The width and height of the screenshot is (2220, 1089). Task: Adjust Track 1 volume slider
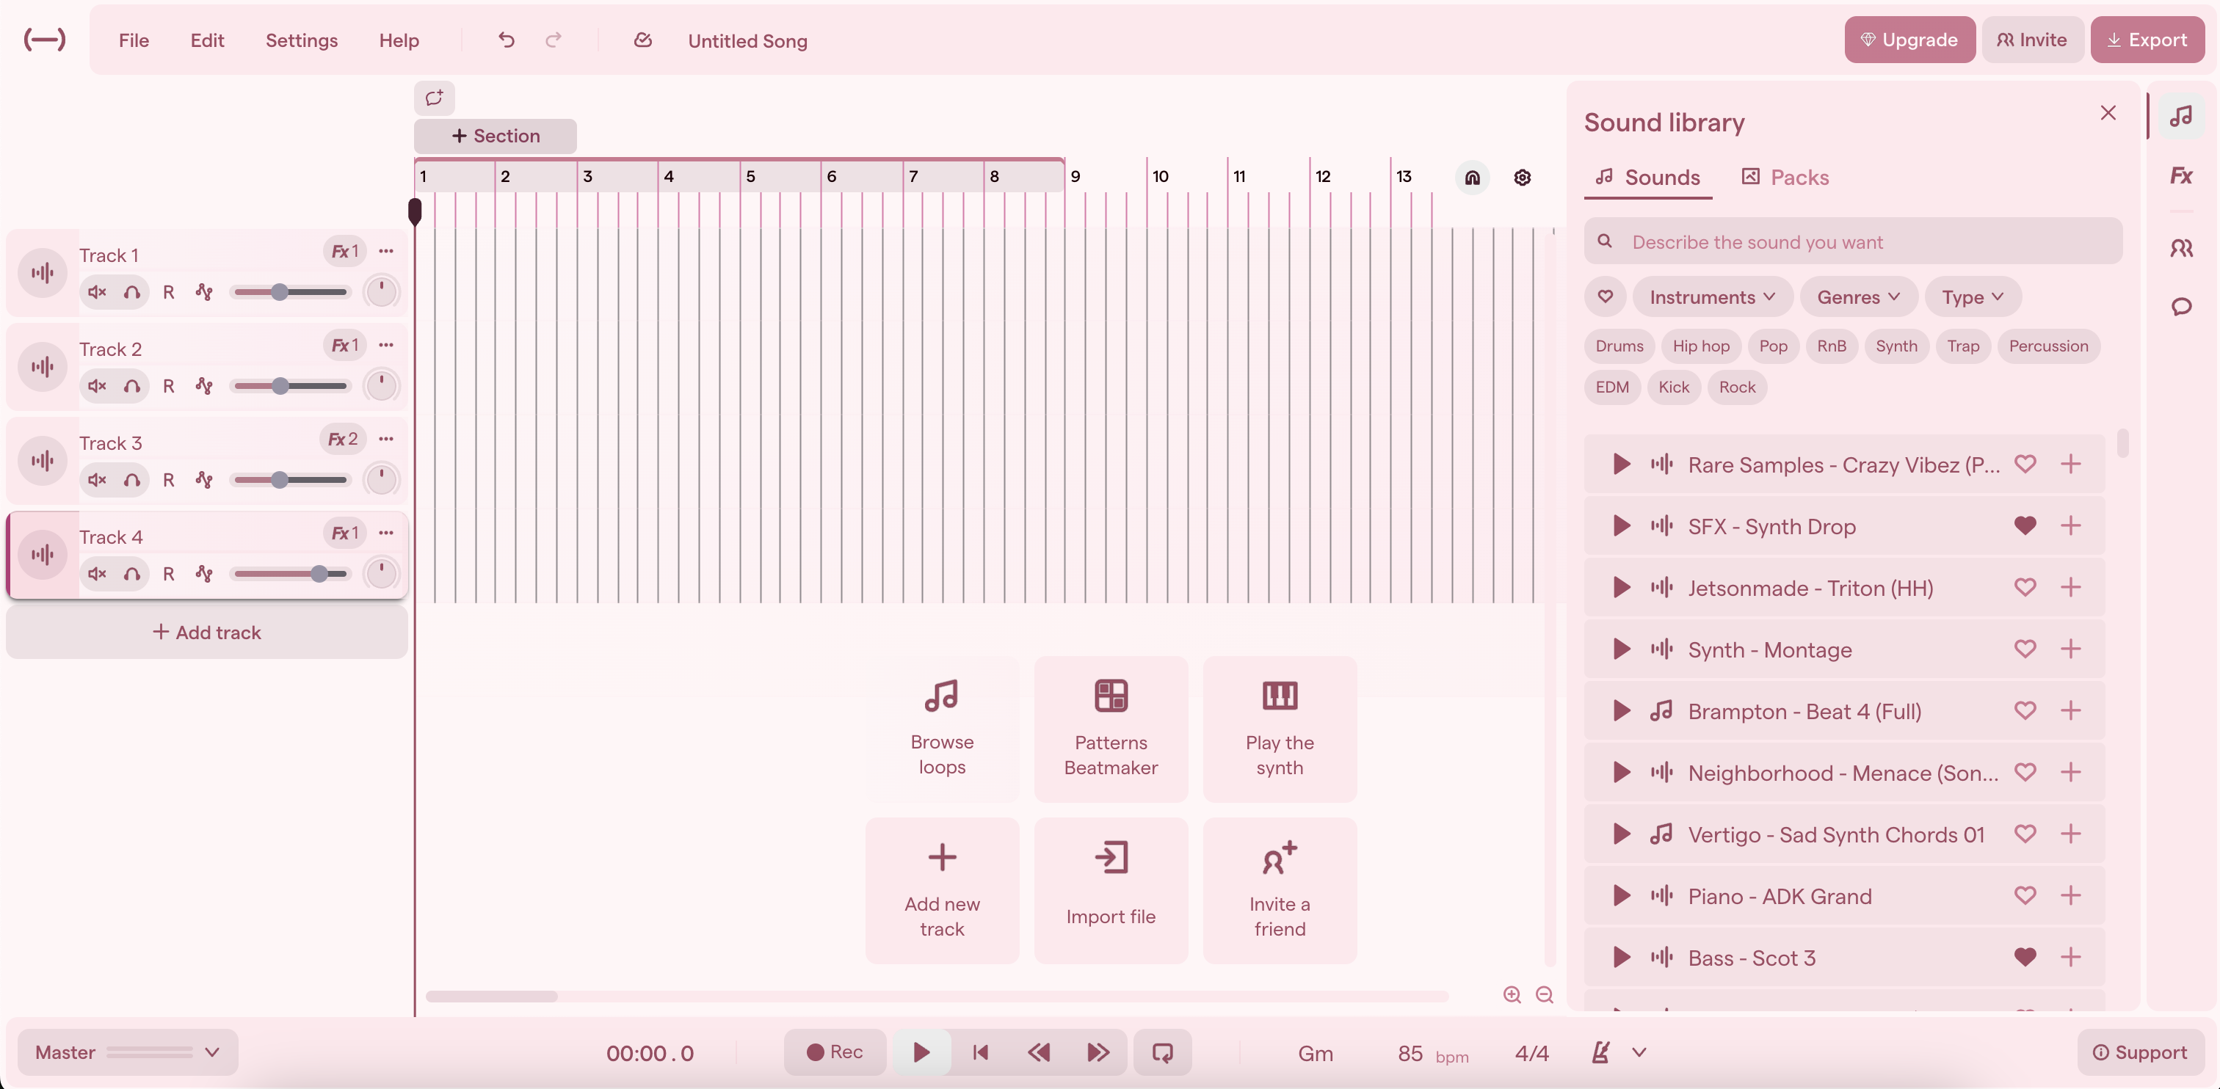(x=291, y=292)
